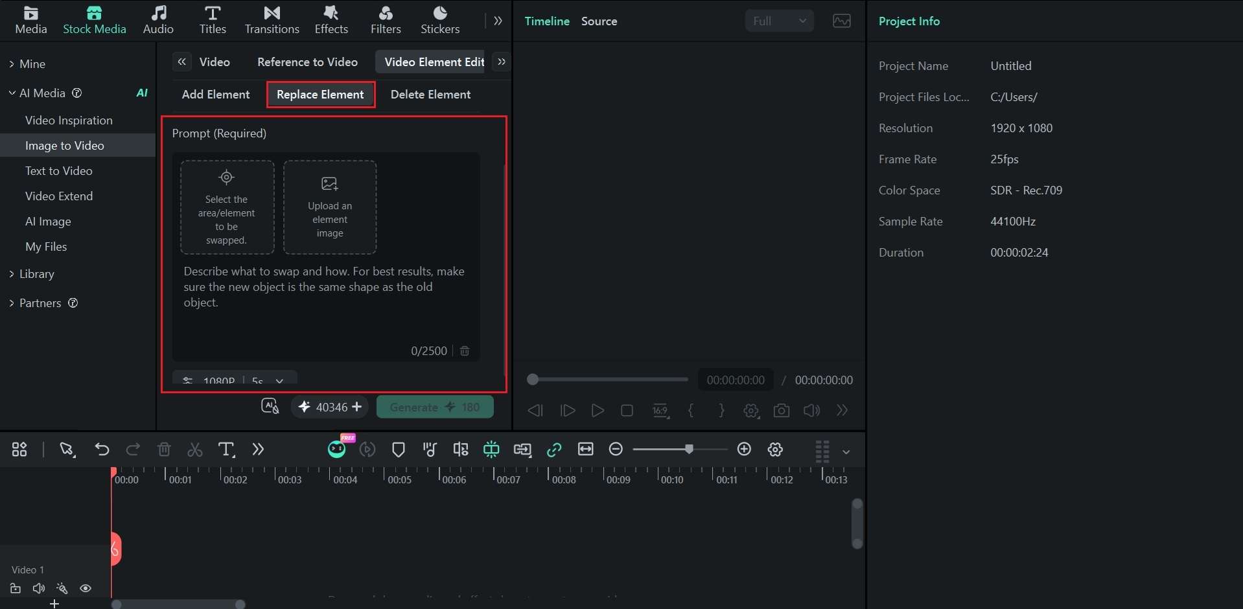The height and width of the screenshot is (609, 1243).
Task: Click the prompt description text field
Action: click(x=326, y=301)
